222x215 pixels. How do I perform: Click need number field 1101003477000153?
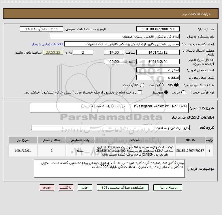pyautogui.click(x=158, y=29)
